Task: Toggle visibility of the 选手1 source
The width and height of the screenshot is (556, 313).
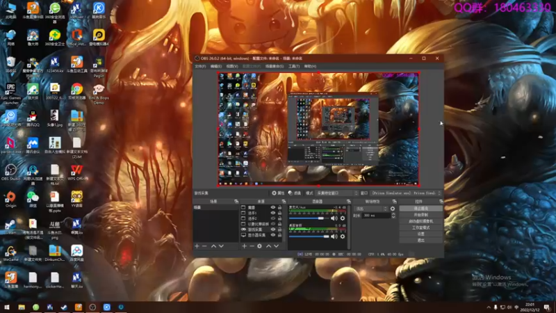Action: [273, 213]
